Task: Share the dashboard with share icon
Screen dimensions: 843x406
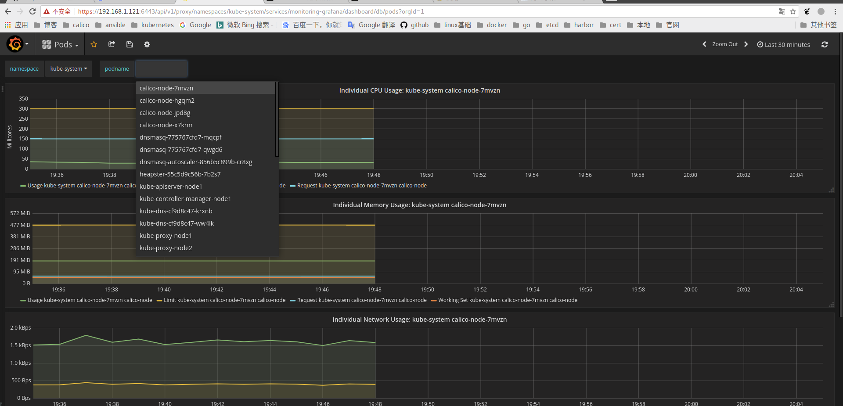Action: [112, 44]
